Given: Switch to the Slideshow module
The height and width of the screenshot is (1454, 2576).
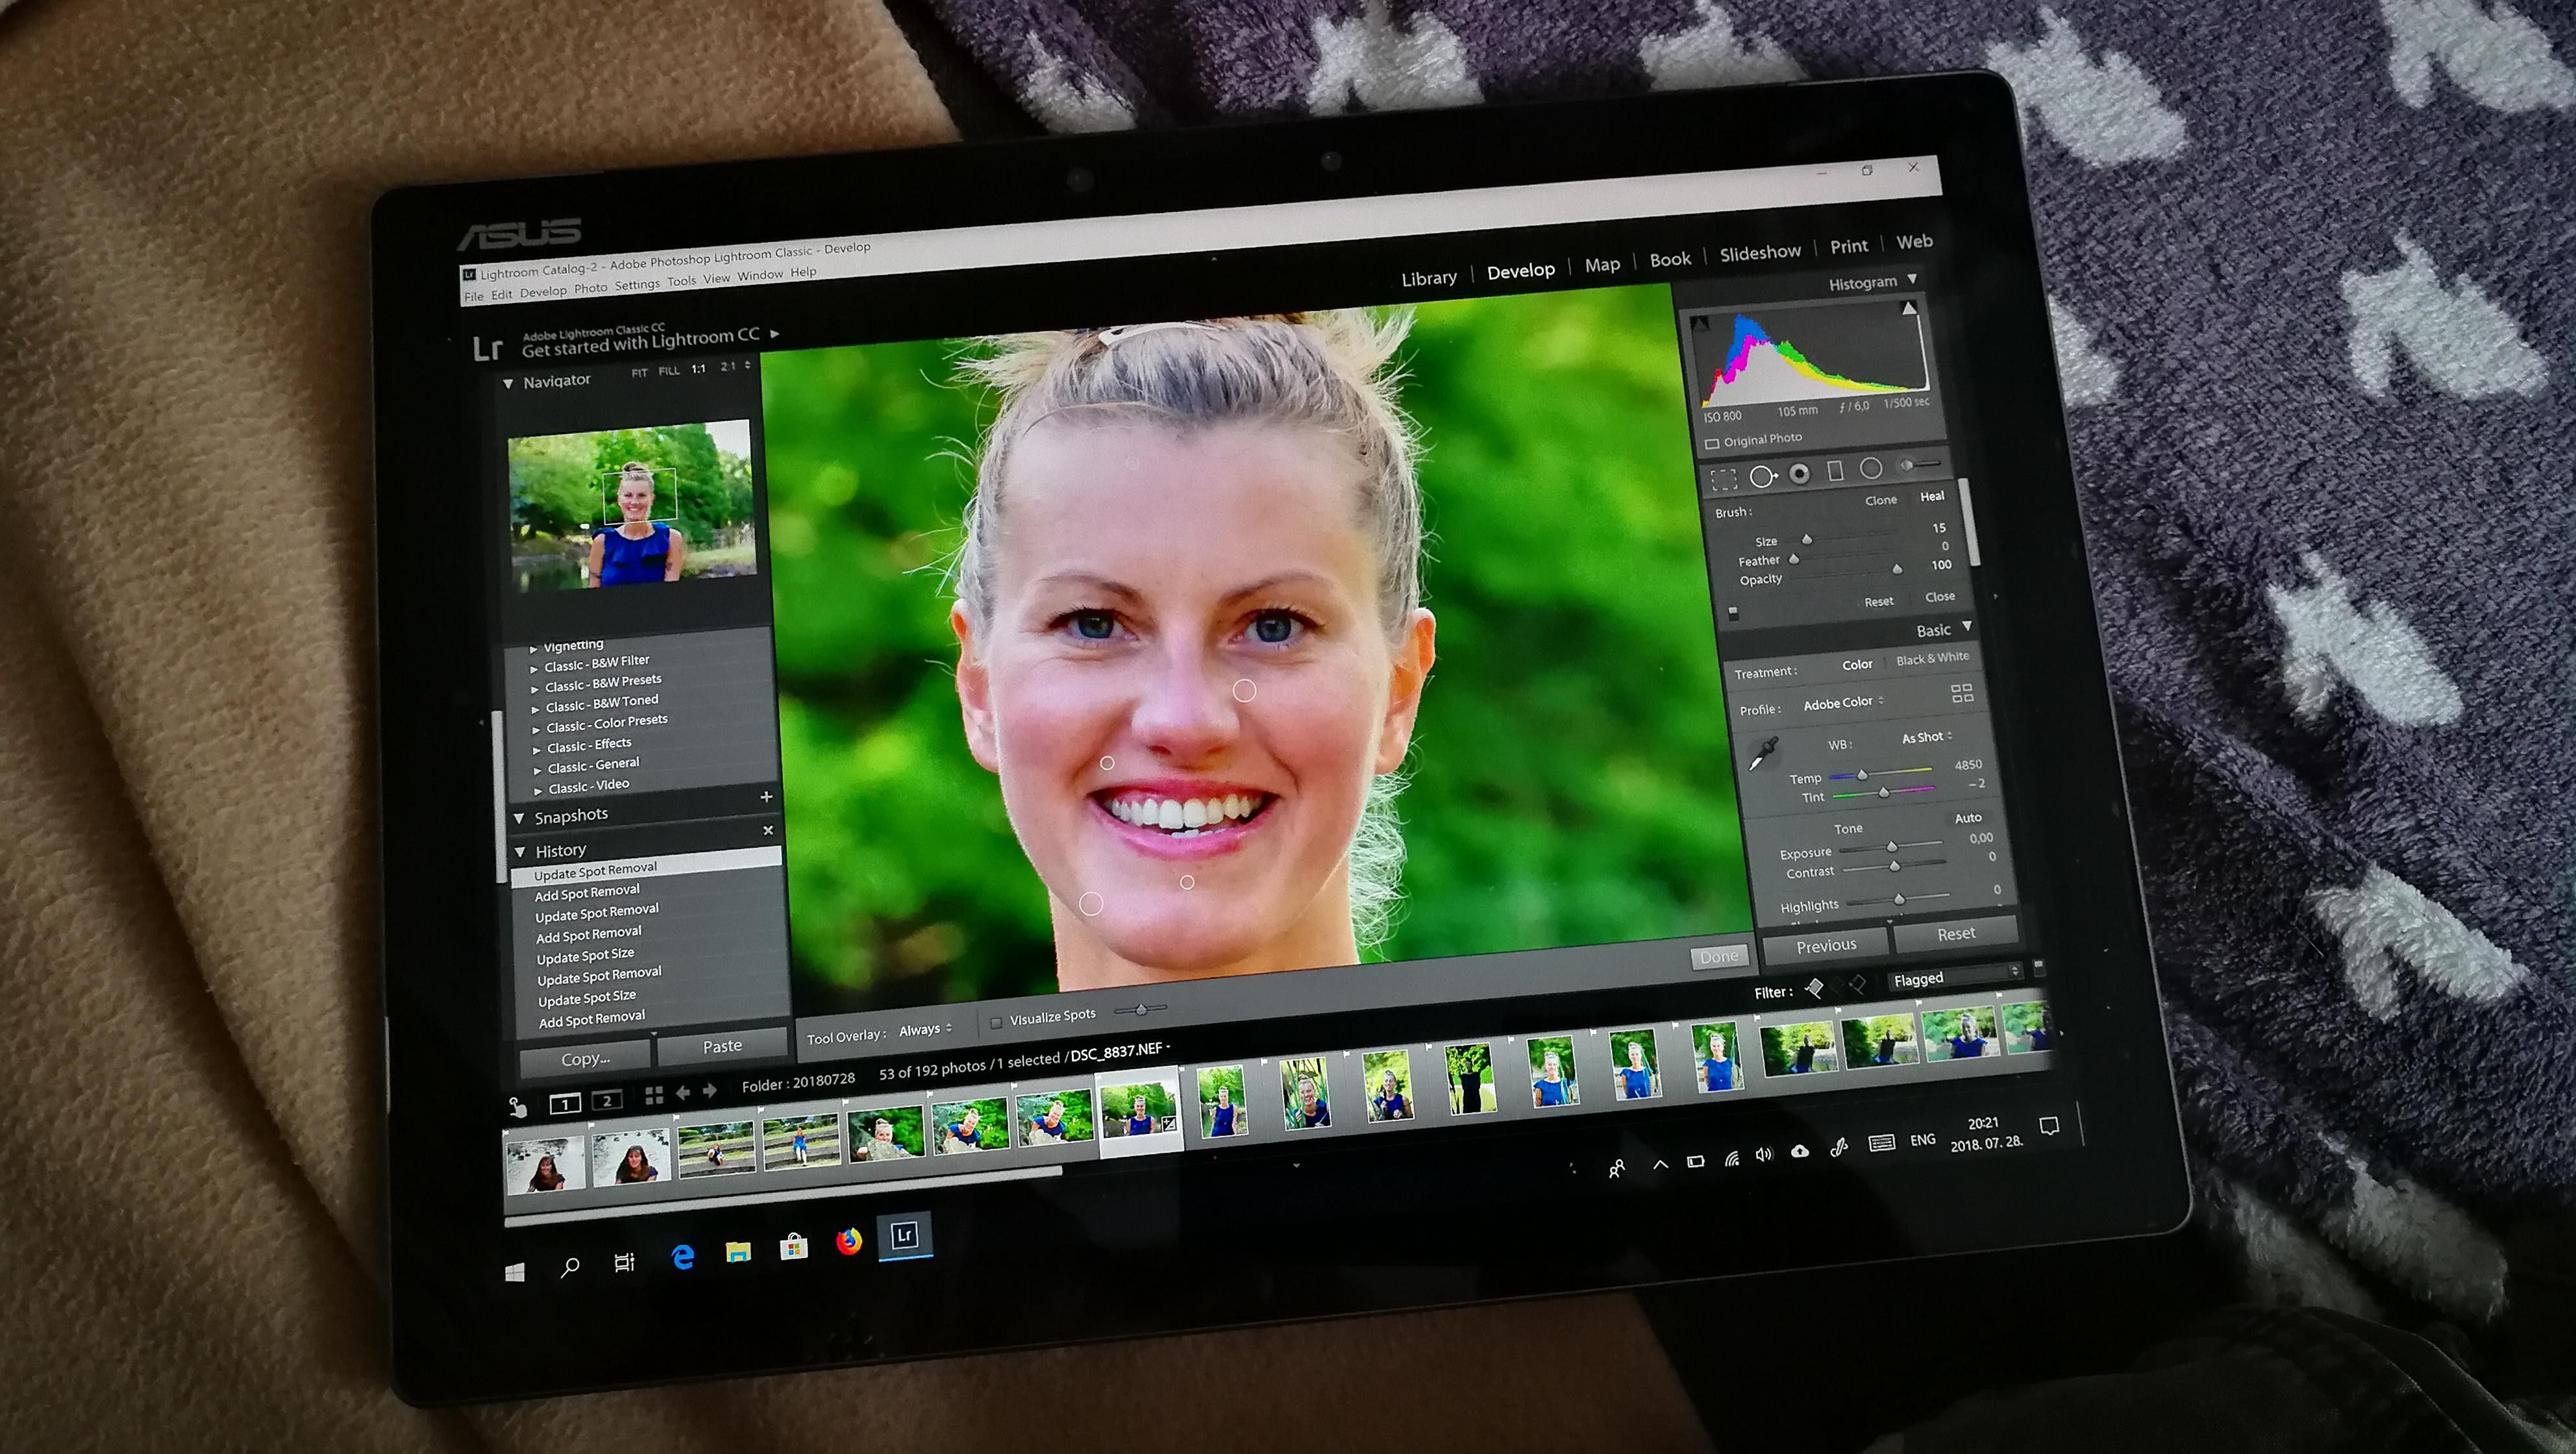Looking at the screenshot, I should point(1760,253).
